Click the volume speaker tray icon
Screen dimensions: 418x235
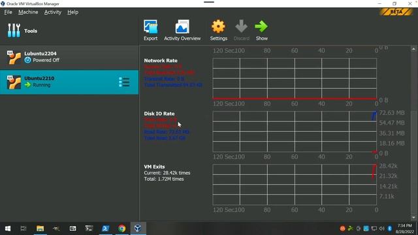coord(381,228)
